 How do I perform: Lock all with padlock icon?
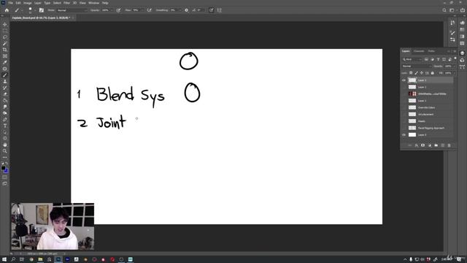(433, 73)
